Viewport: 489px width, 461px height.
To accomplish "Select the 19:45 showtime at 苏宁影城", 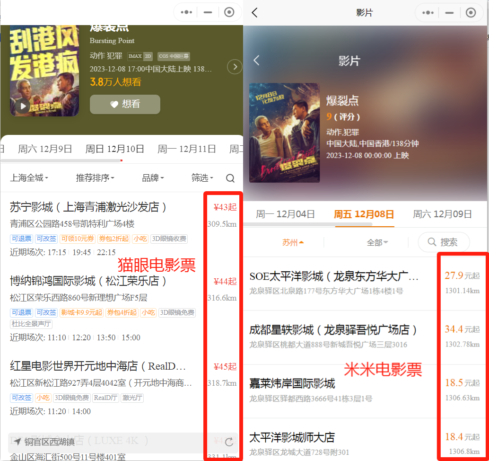I will pos(82,252).
